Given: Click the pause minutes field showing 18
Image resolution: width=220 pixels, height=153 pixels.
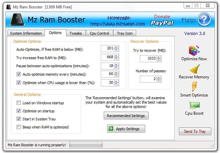Looking at the screenshot, I should 107,66.
